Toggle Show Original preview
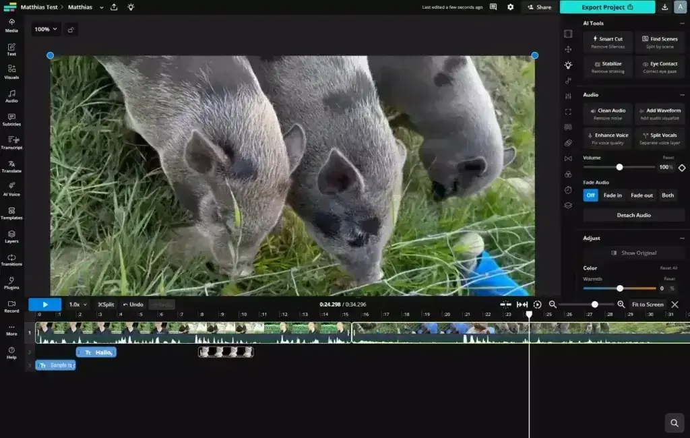Image resolution: width=690 pixels, height=438 pixels. coord(633,253)
